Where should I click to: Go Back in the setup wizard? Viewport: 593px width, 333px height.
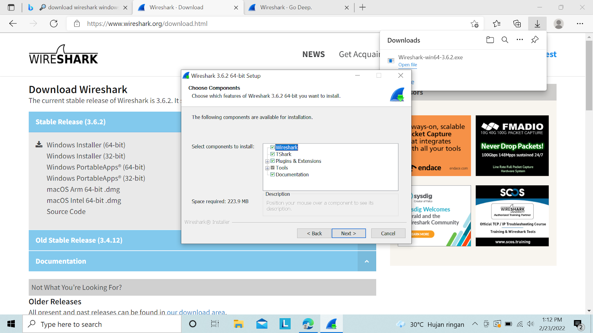pos(314,233)
